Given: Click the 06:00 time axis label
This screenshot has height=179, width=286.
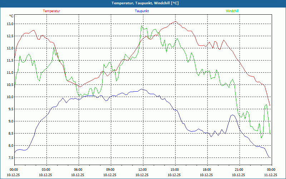Looking at the screenshot, I should tap(78, 170).
